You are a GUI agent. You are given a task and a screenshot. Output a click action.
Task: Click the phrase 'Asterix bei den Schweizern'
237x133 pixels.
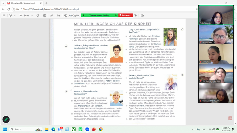[97, 82]
